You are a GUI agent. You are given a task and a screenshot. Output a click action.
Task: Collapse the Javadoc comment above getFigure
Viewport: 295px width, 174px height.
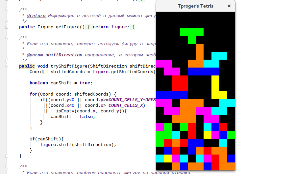click(x=7, y=10)
